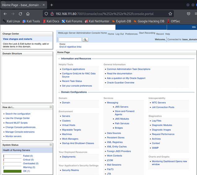Open the Kali Tools bookmark
Image resolution: width=197 pixels, height=175 pixels.
(31, 21)
